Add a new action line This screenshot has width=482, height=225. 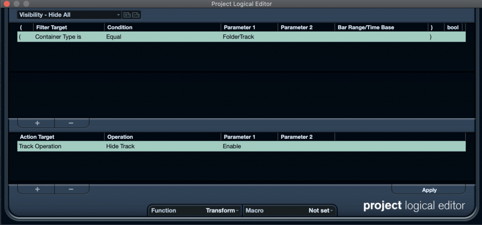pyautogui.click(x=37, y=189)
